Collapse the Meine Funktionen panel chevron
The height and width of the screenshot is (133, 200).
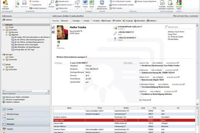pyautogui.click(x=49, y=94)
